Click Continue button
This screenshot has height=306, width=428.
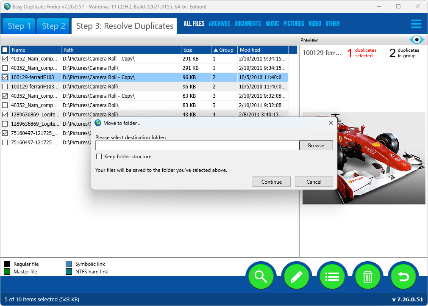(272, 182)
